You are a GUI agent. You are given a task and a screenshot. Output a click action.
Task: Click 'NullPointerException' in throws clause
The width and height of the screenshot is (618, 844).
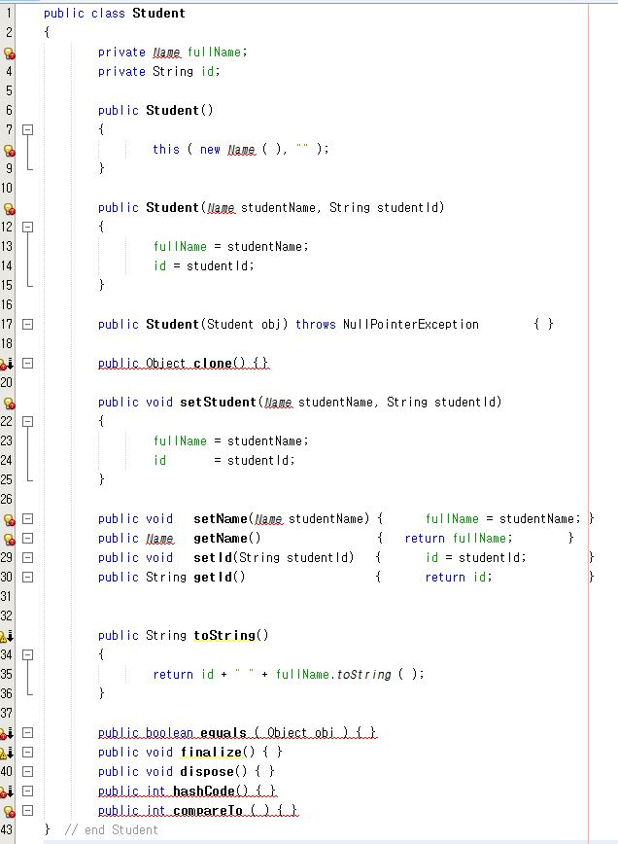(x=411, y=324)
